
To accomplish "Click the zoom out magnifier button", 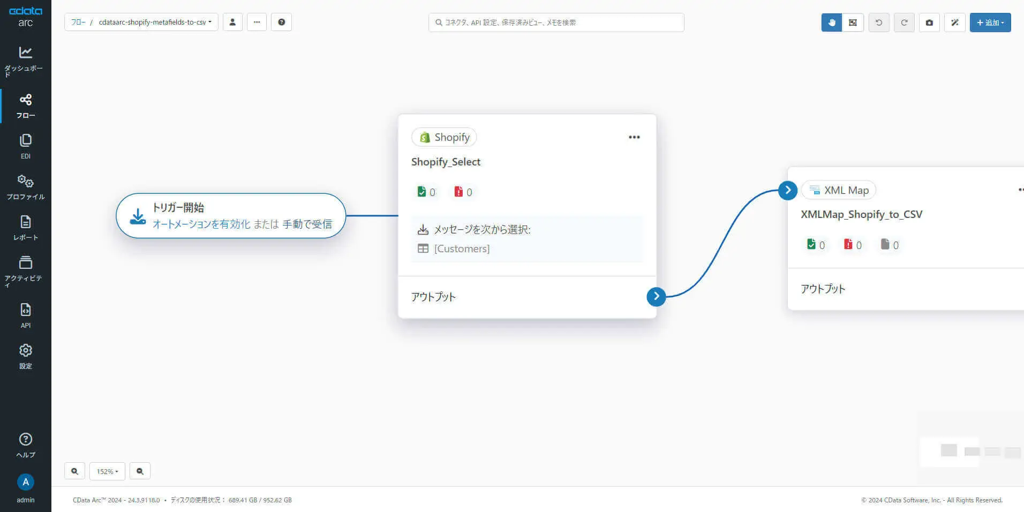I will pyautogui.click(x=140, y=471).
